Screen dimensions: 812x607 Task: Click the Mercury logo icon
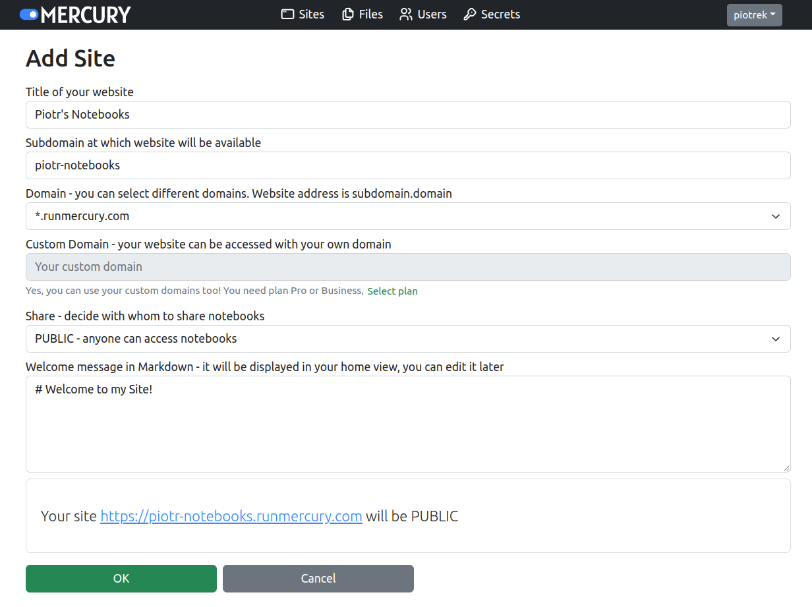29,14
